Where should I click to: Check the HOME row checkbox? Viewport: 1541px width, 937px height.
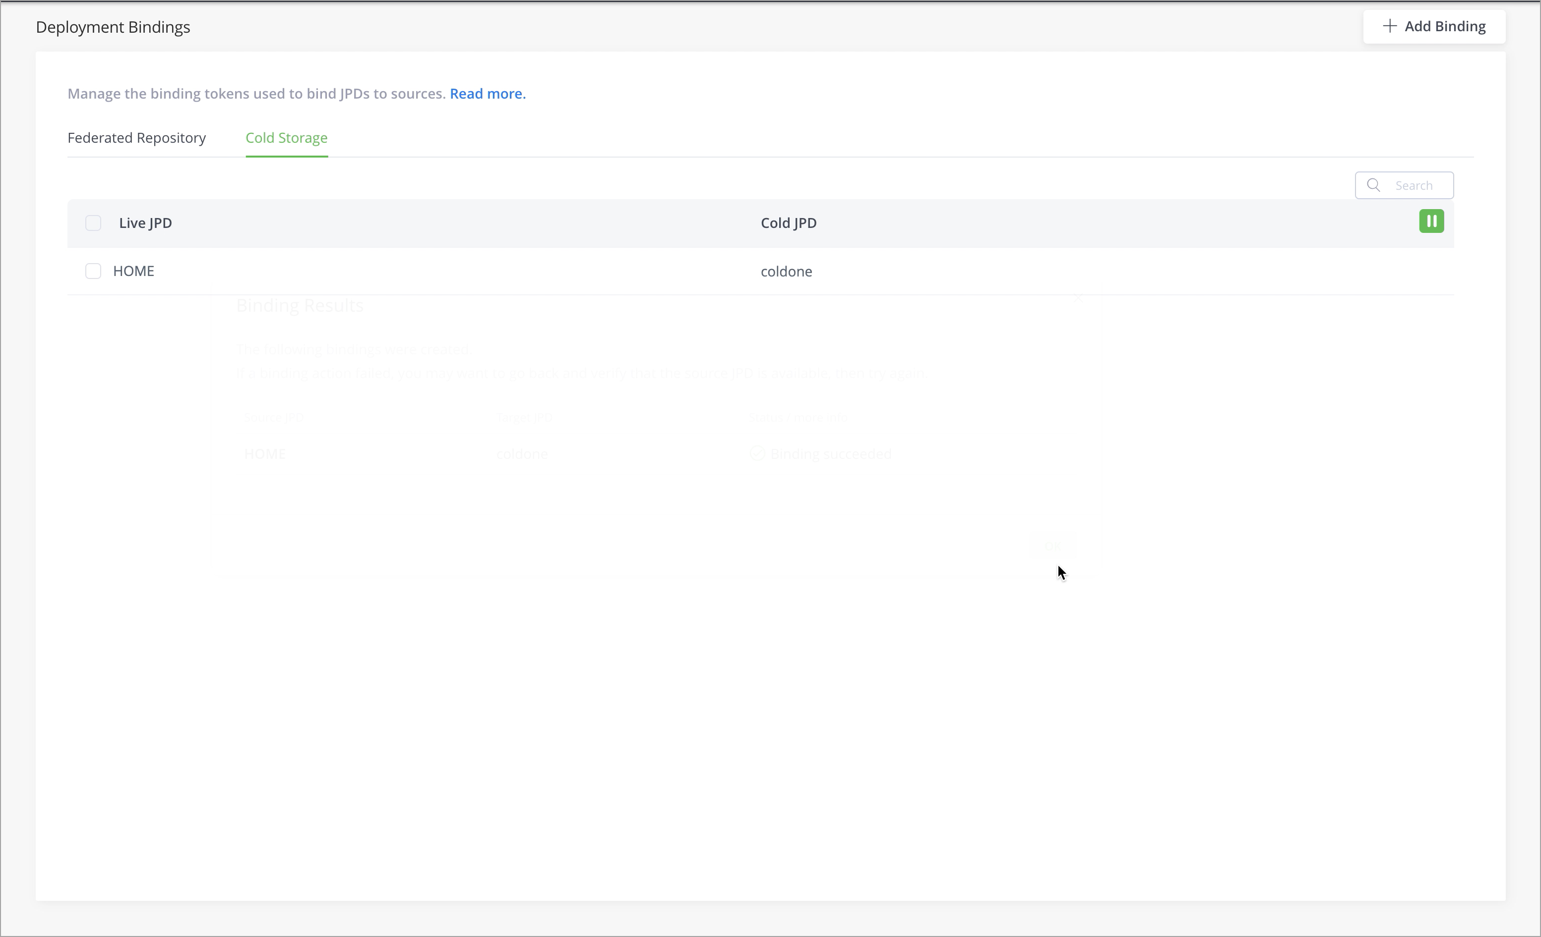(93, 271)
